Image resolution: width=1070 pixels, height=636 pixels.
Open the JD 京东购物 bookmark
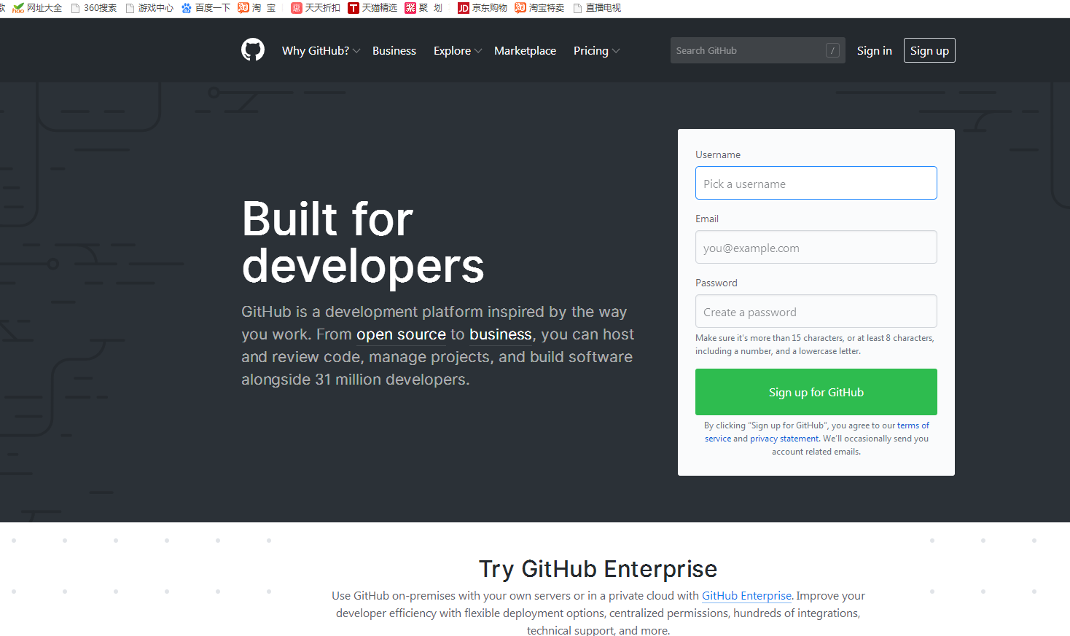(482, 8)
